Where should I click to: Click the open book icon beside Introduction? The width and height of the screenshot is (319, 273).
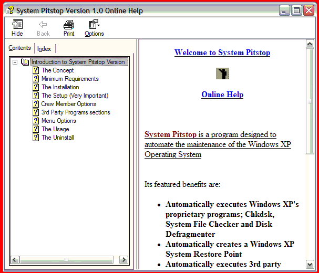25,62
